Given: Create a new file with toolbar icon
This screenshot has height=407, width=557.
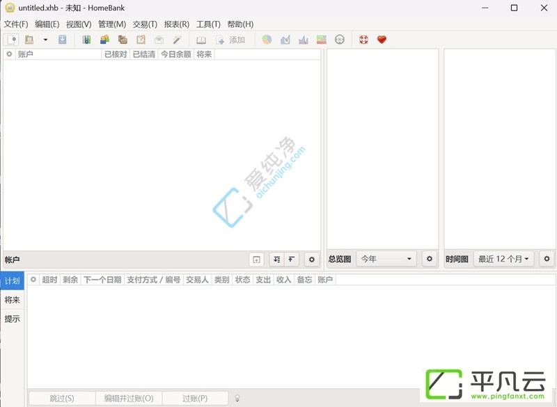Looking at the screenshot, I should (x=11, y=40).
